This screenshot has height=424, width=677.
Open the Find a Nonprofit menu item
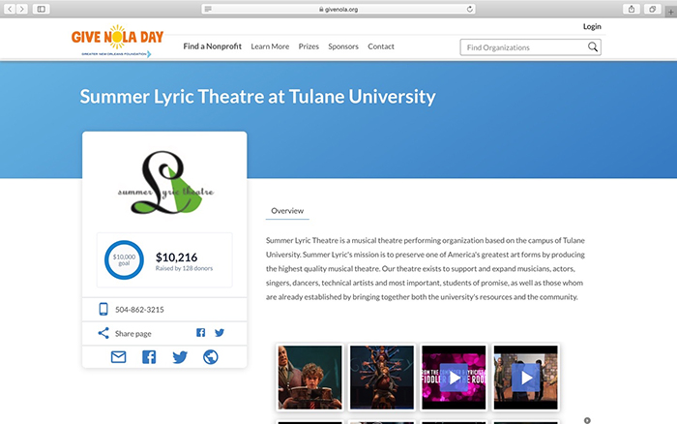(213, 46)
